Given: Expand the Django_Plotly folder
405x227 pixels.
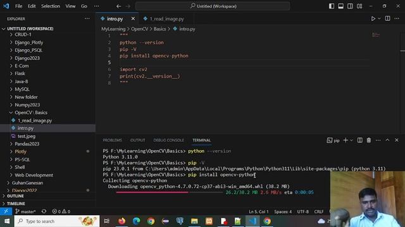Looking at the screenshot, I should 47,42.
